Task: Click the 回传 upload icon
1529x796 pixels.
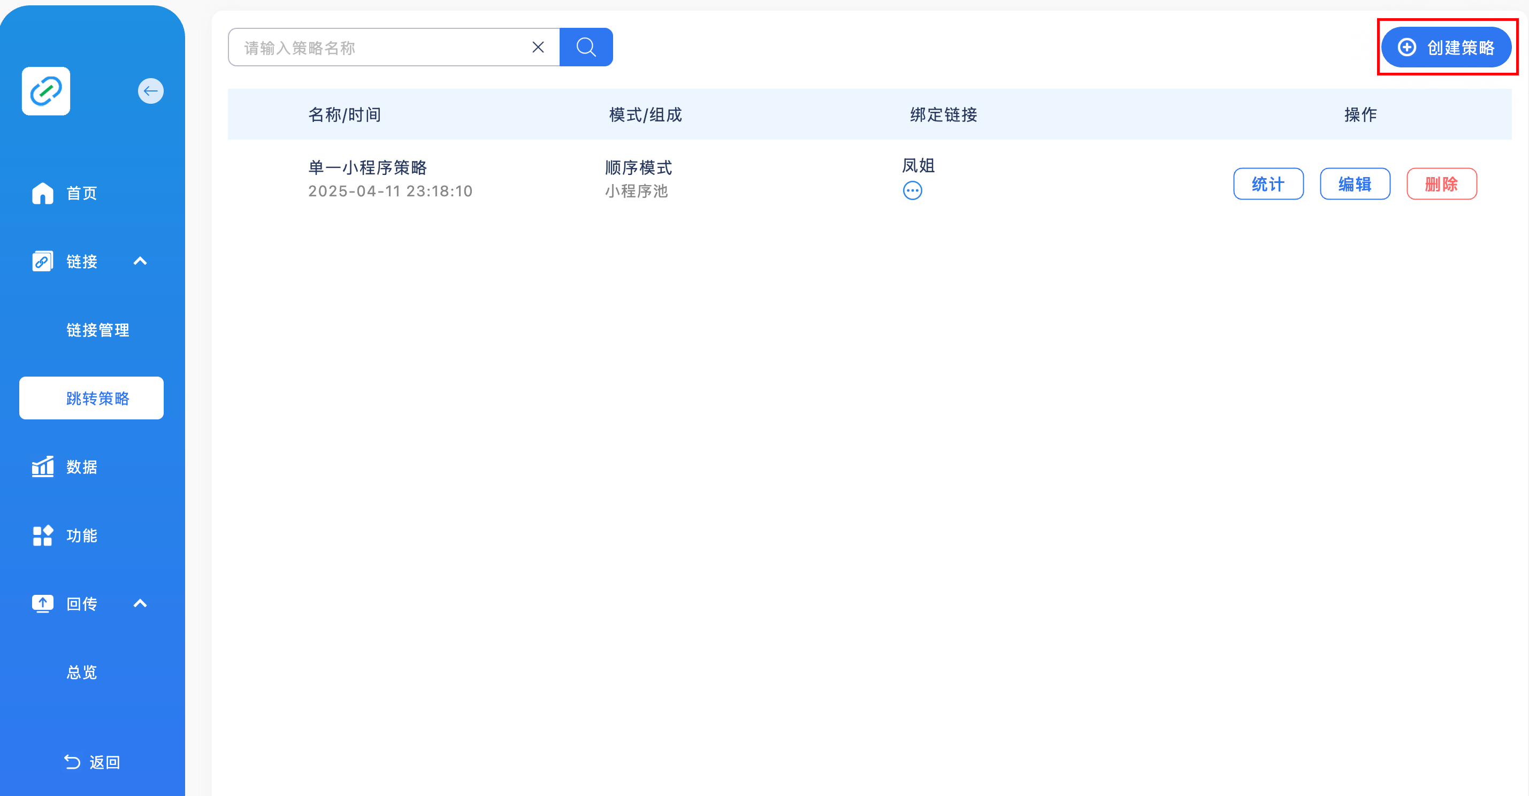Action: [x=43, y=603]
